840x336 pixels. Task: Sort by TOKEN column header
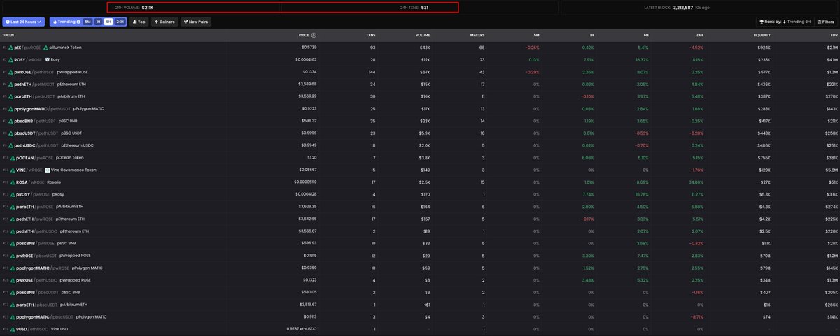click(8, 34)
